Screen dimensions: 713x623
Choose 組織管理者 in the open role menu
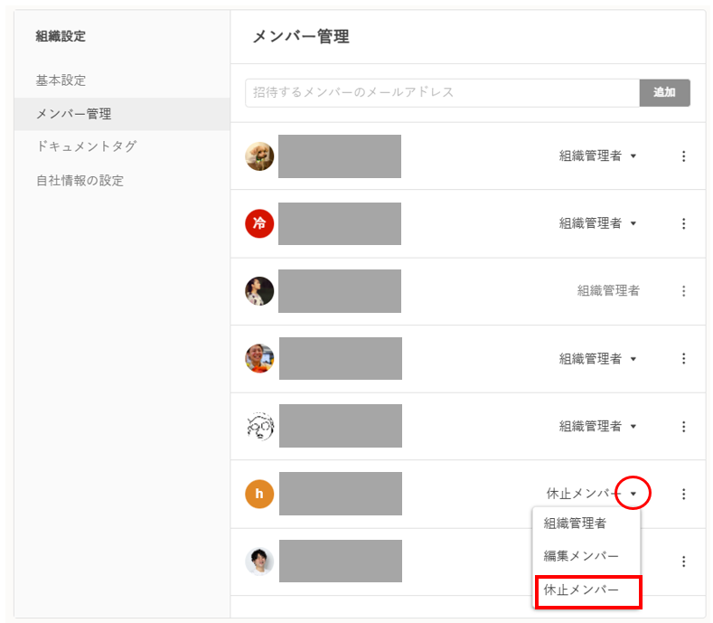pos(575,523)
